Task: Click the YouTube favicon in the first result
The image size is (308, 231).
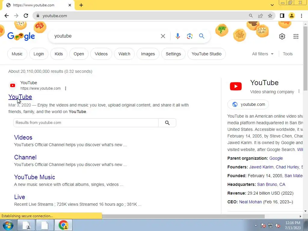Action: 13,85
